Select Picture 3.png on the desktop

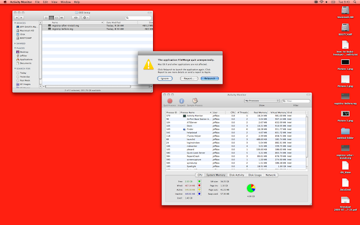click(345, 114)
